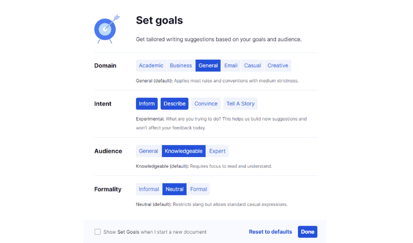Choose Business as the domain
Image resolution: width=413 pixels, height=243 pixels.
point(181,66)
